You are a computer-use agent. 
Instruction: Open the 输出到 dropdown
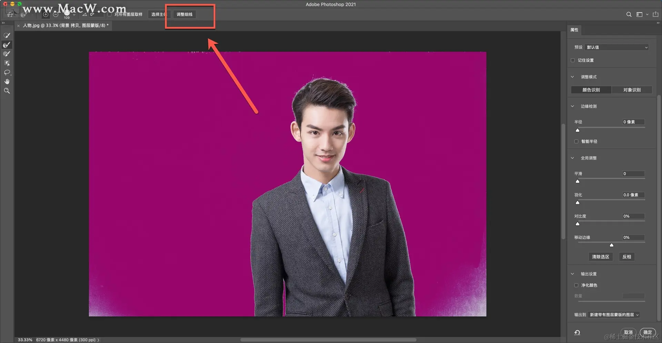[x=614, y=315]
